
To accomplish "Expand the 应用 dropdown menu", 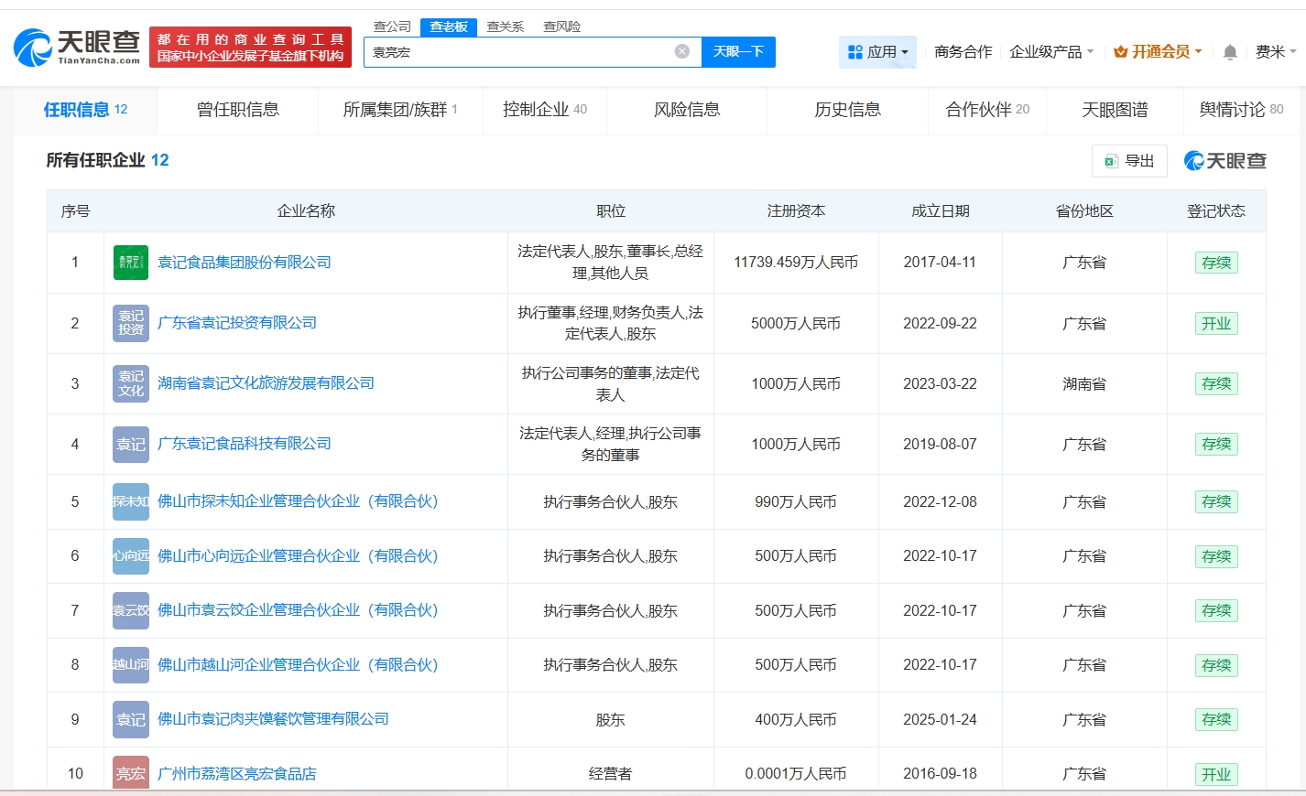I will click(x=877, y=52).
